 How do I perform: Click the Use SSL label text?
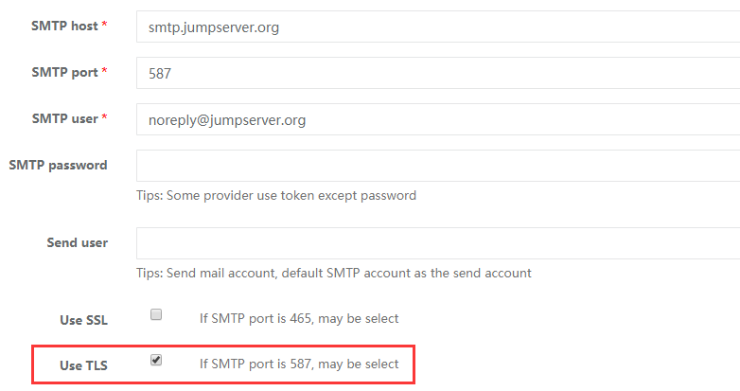point(83,320)
